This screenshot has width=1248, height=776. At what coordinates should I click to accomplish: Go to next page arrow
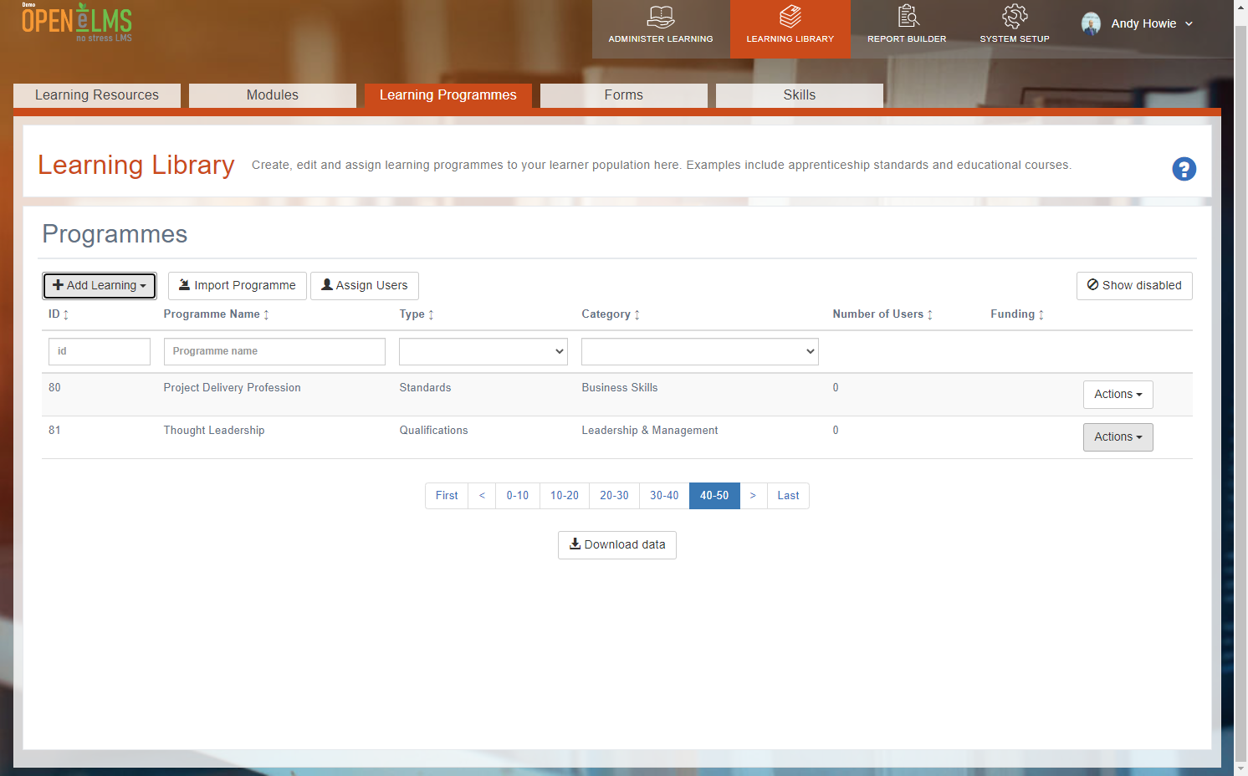tap(753, 496)
